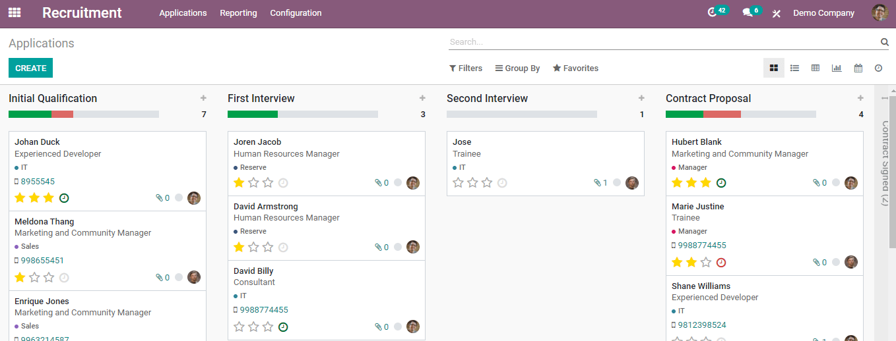
Task: Switch to graph view
Action: pos(837,68)
